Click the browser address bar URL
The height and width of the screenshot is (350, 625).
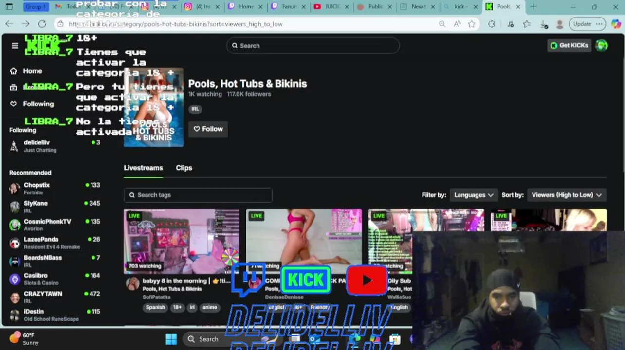tap(175, 24)
